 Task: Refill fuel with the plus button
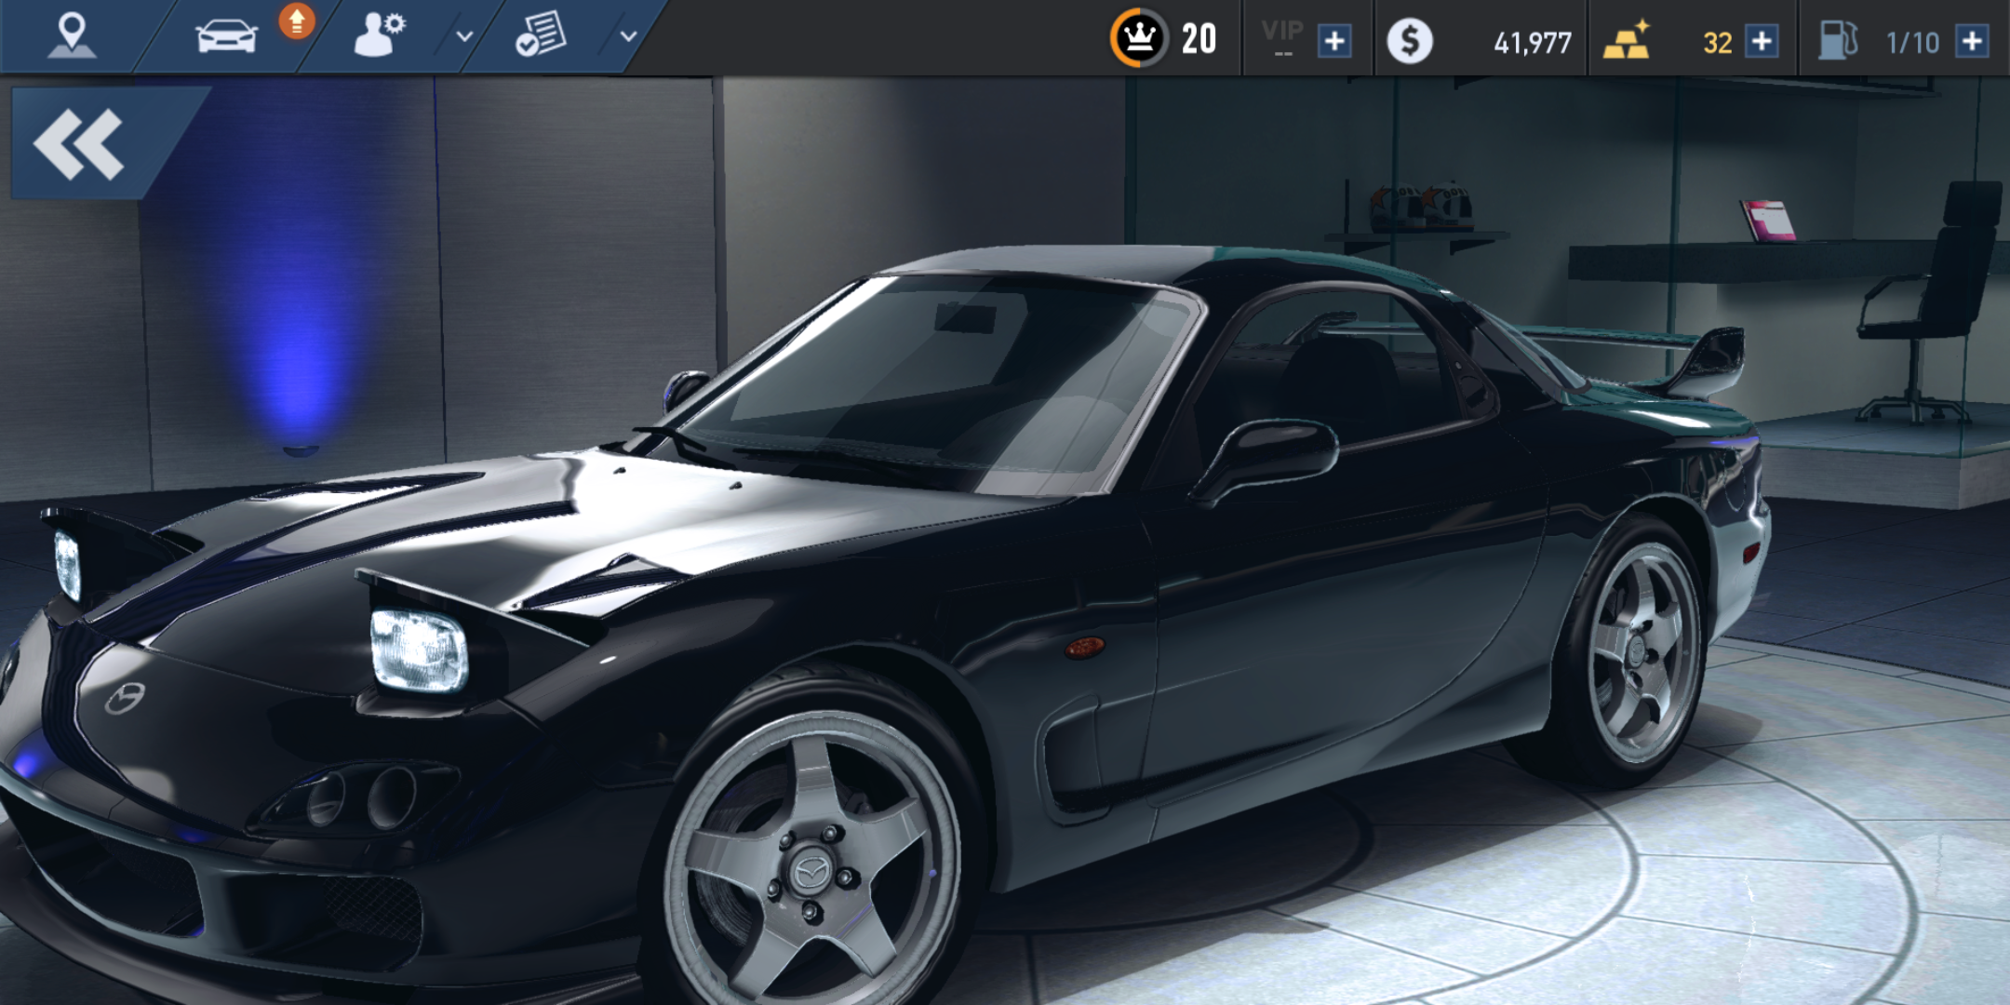[x=1972, y=42]
